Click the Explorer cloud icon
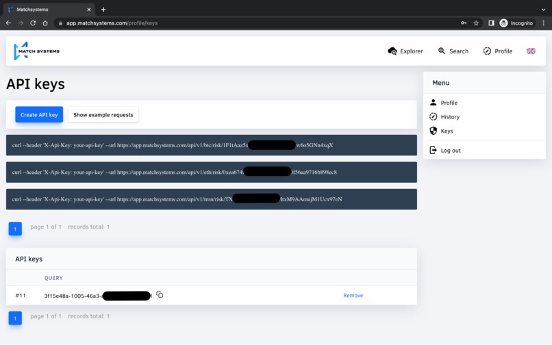Image resolution: width=552 pixels, height=345 pixels. (x=392, y=51)
